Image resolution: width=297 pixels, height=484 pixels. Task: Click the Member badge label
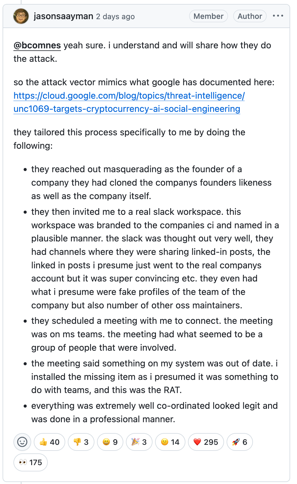[209, 16]
